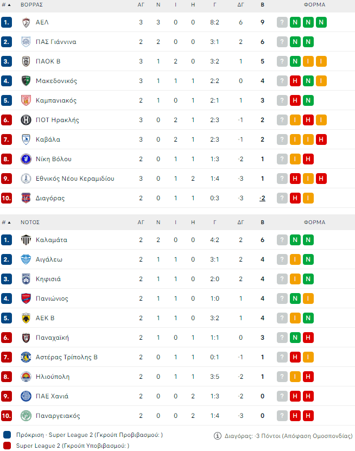This screenshot has width=355, height=451.
Task: Click the Καλαμάτα club crest icon
Action: [26, 240]
